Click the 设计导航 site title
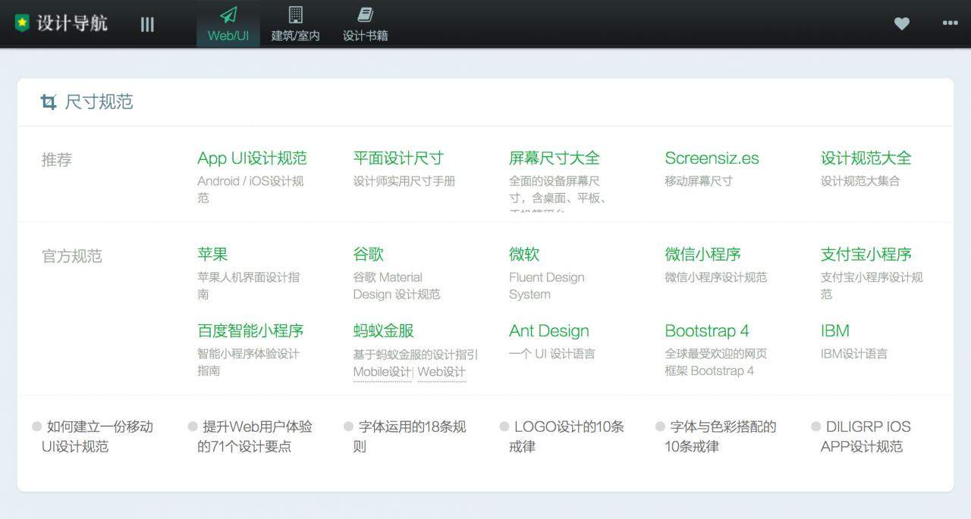Image resolution: width=971 pixels, height=519 pixels. click(72, 23)
